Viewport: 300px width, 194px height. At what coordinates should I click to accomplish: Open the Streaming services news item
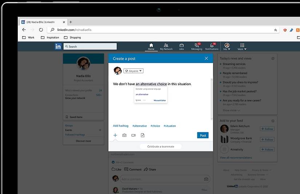point(234,64)
